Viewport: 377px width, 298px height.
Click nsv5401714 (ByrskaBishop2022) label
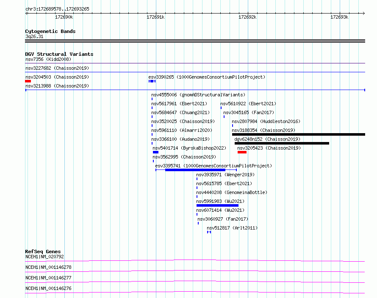(x=189, y=148)
